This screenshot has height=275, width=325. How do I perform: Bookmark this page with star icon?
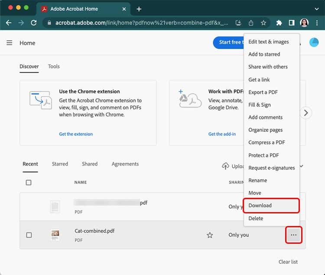point(263,23)
